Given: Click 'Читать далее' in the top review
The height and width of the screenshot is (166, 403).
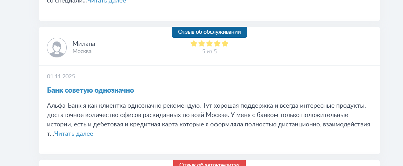Looking at the screenshot, I should pyautogui.click(x=106, y=1).
